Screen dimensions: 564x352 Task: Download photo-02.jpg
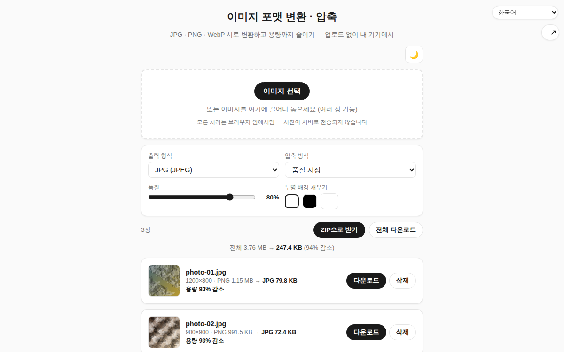click(x=366, y=332)
